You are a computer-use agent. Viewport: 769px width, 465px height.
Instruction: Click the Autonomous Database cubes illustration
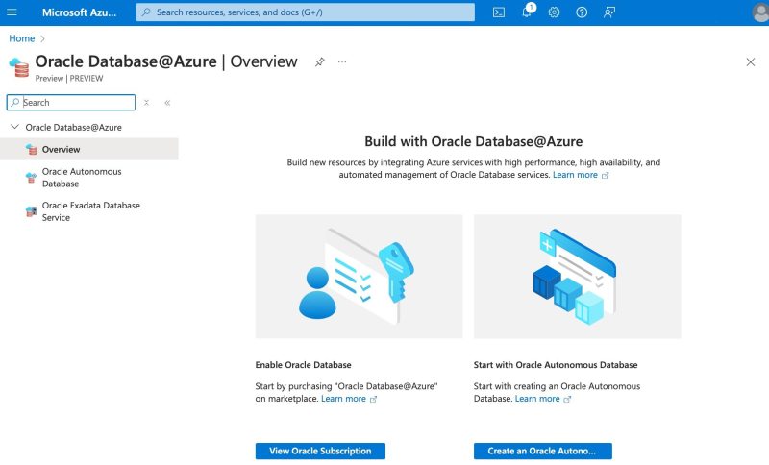point(578,277)
